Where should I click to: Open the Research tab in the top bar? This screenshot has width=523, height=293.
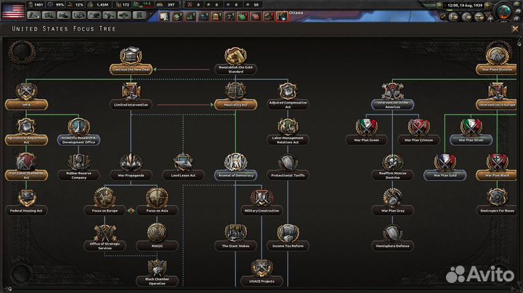click(x=49, y=15)
